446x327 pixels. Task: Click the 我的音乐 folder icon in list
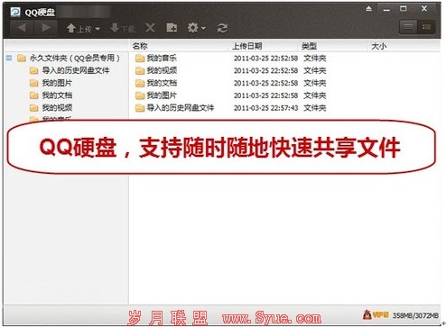(140, 58)
